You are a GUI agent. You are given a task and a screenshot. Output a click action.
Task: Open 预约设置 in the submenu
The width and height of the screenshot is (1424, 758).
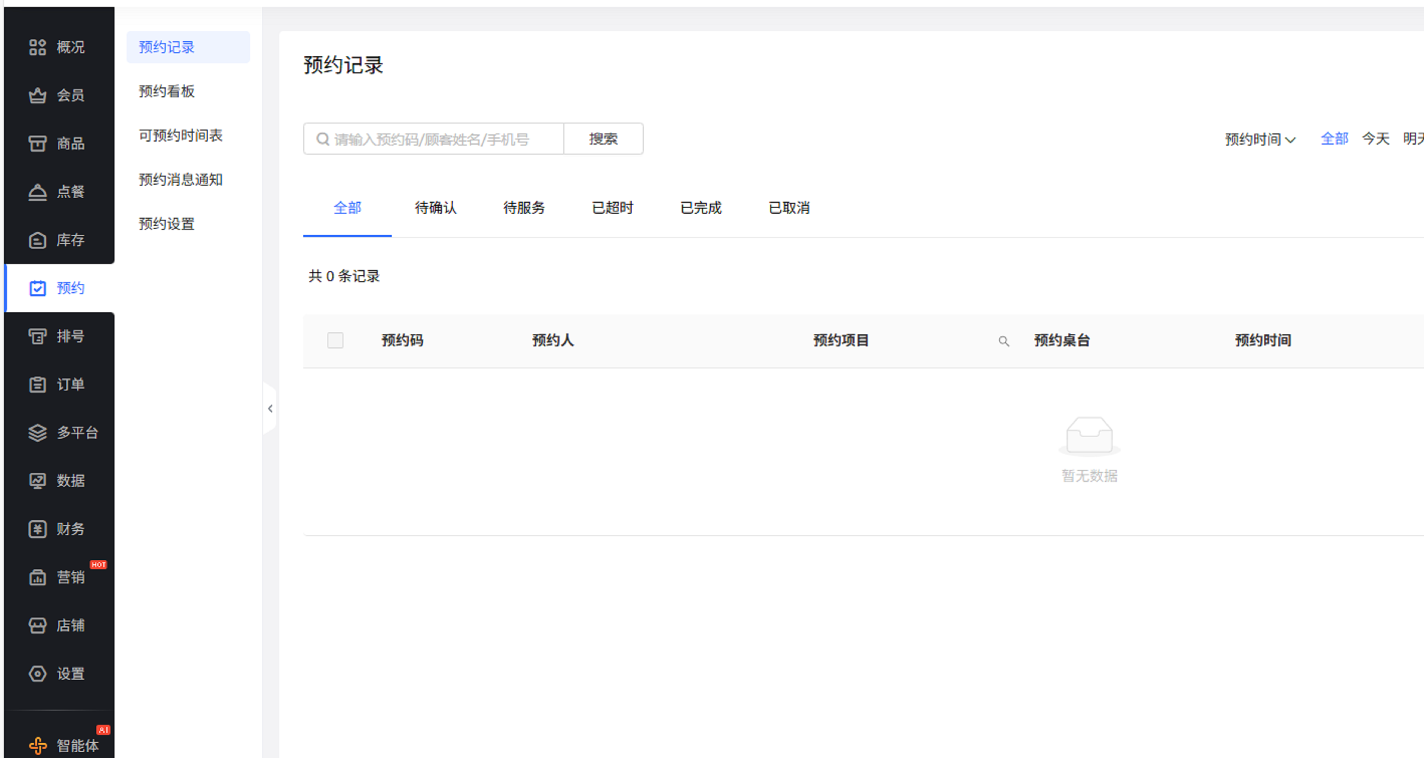(166, 224)
